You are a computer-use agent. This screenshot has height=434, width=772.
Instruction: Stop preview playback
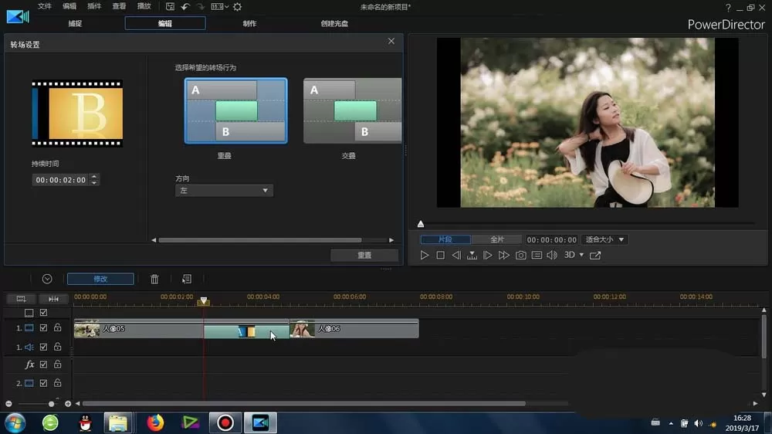click(x=441, y=255)
